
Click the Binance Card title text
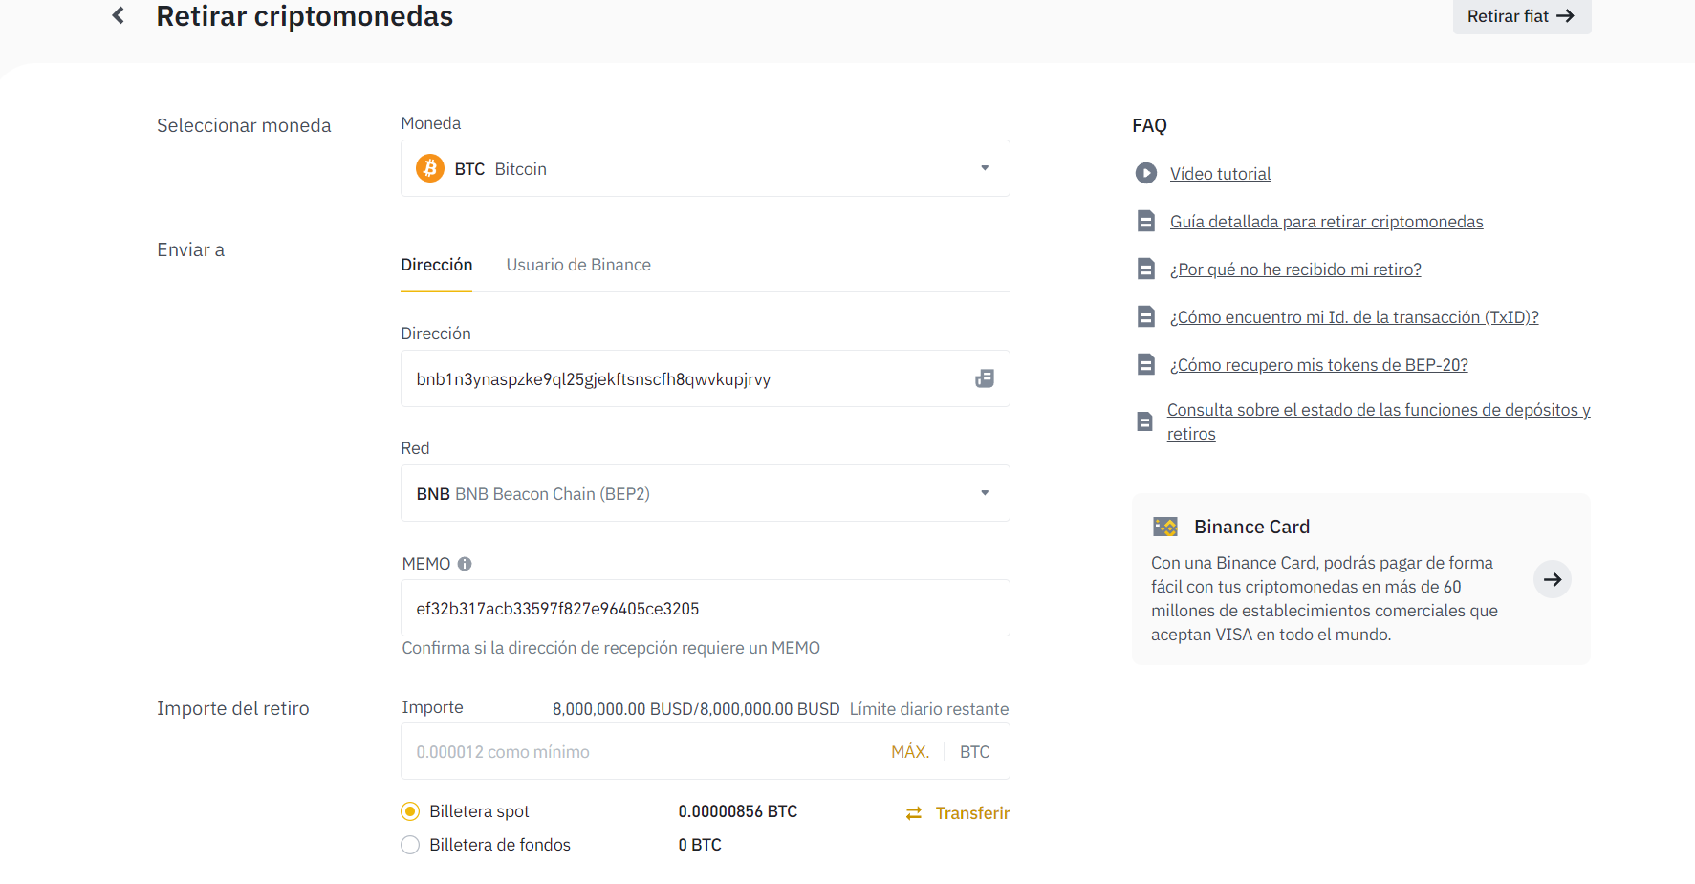pos(1252,527)
